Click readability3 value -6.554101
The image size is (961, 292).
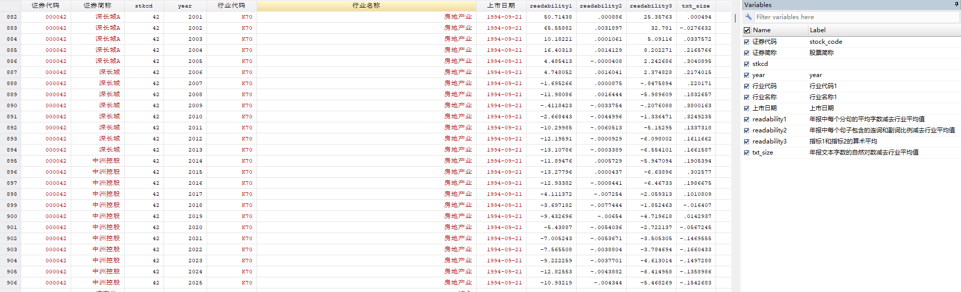pos(651,150)
